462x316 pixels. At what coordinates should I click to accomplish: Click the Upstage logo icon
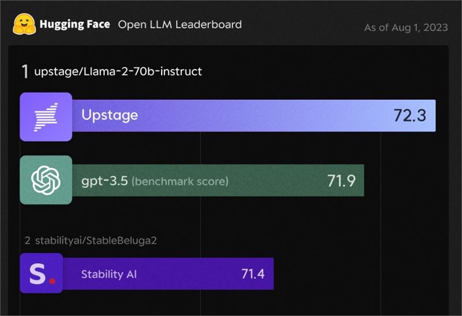(x=46, y=117)
